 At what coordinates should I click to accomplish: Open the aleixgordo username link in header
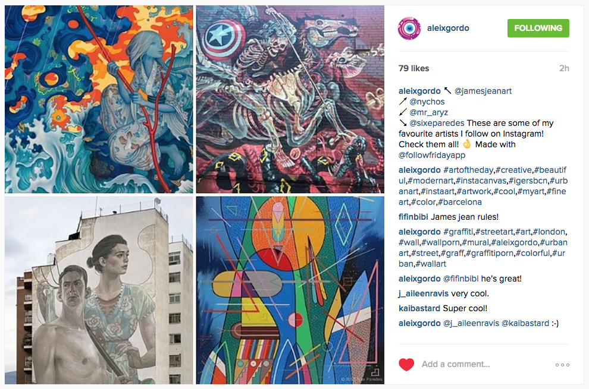(x=448, y=28)
